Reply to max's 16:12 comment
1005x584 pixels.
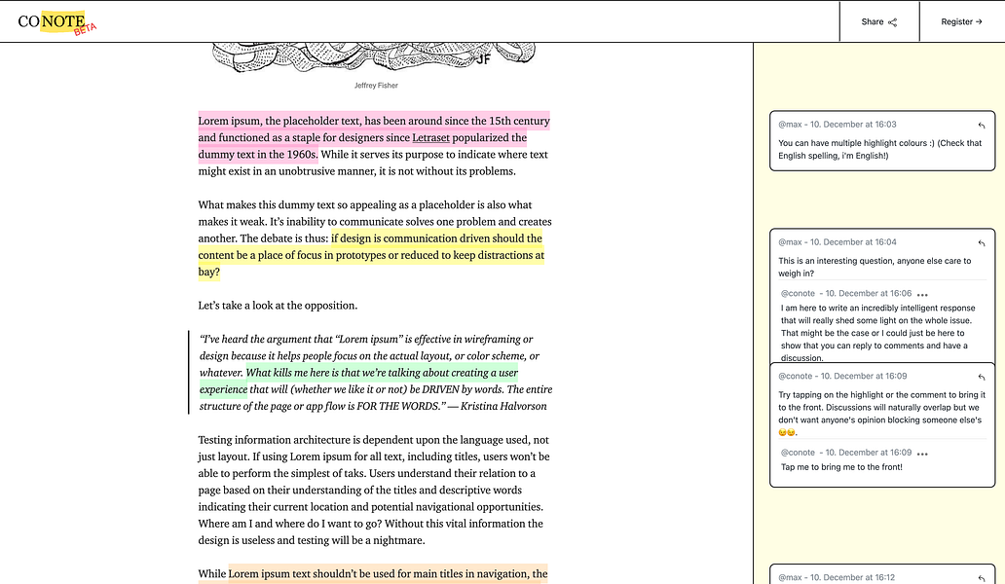pyautogui.click(x=982, y=578)
